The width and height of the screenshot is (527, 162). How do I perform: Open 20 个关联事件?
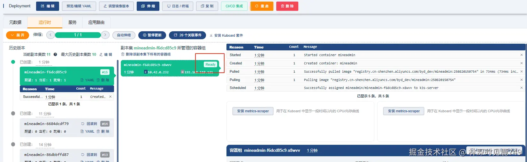tap(187, 35)
